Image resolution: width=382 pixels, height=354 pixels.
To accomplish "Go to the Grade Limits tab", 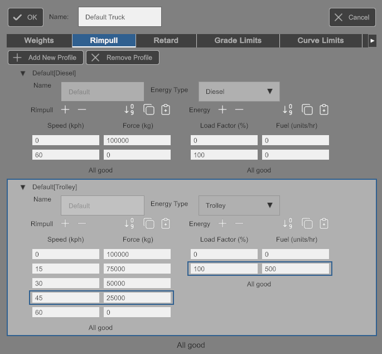I will 238,41.
